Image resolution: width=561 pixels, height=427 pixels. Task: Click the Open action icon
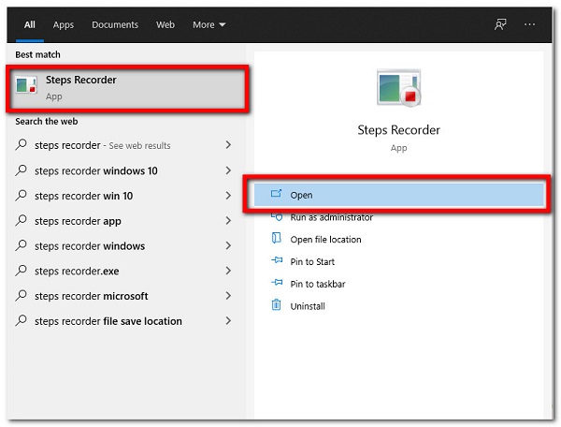276,194
